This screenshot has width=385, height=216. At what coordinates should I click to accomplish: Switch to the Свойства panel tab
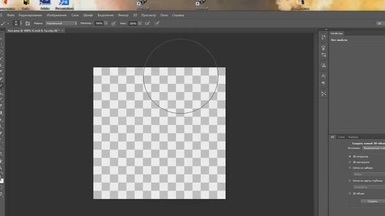pyautogui.click(x=336, y=34)
